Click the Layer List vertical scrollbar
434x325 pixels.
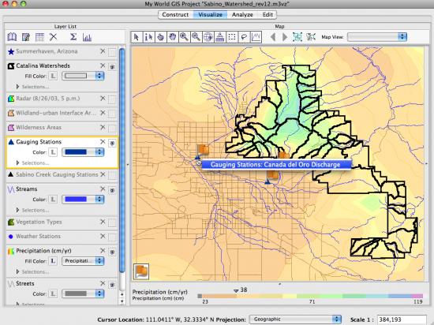click(122, 160)
